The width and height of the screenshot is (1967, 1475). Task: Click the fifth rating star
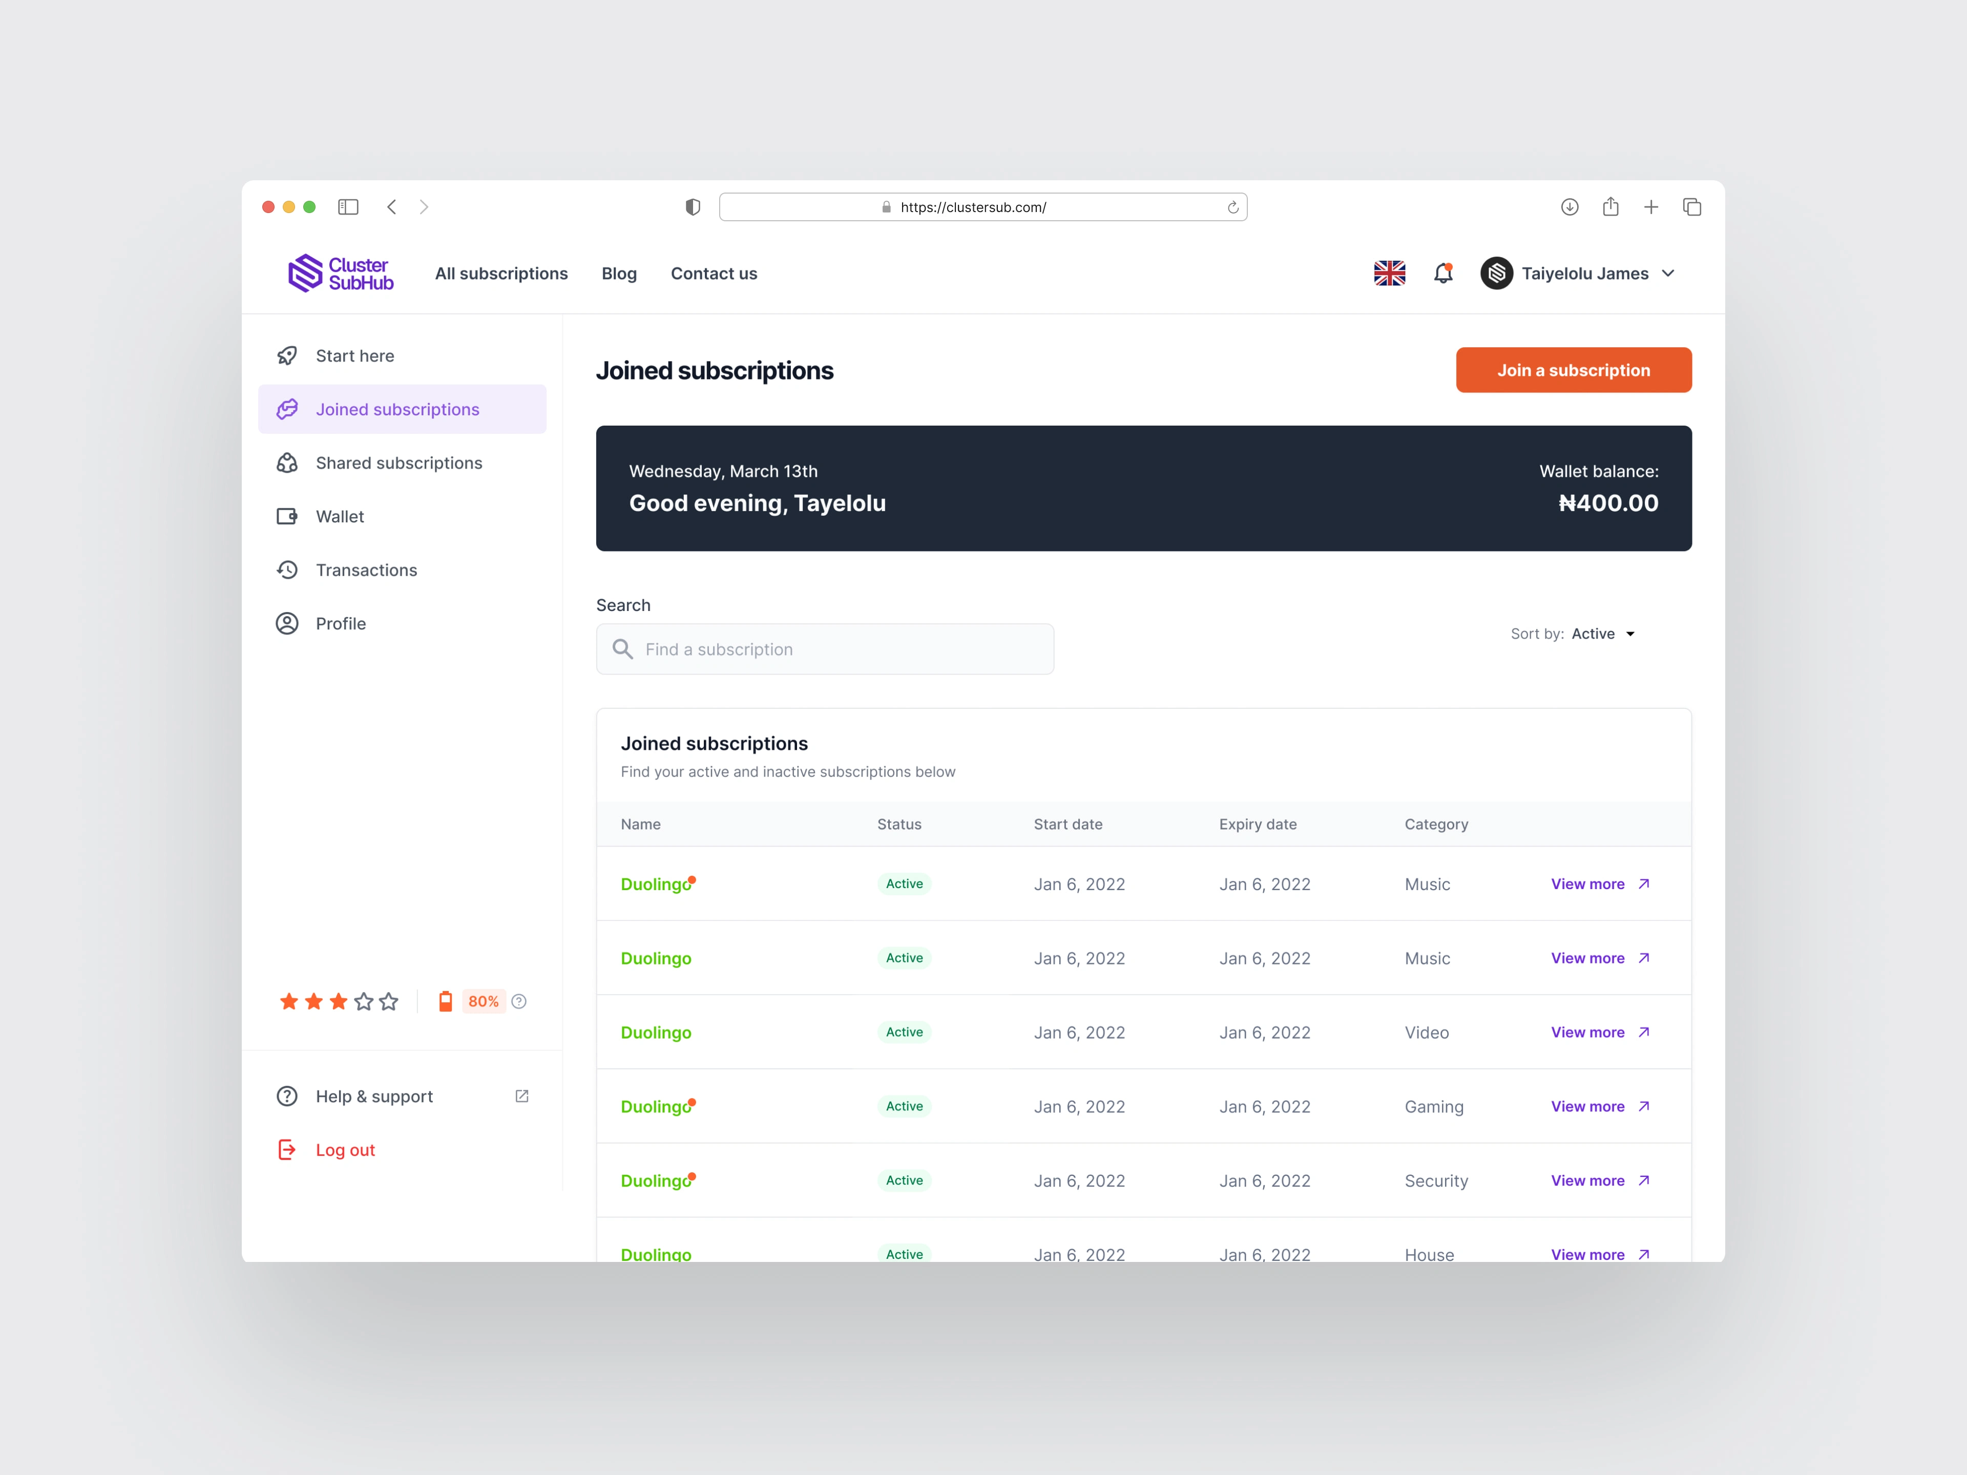pyautogui.click(x=389, y=1002)
